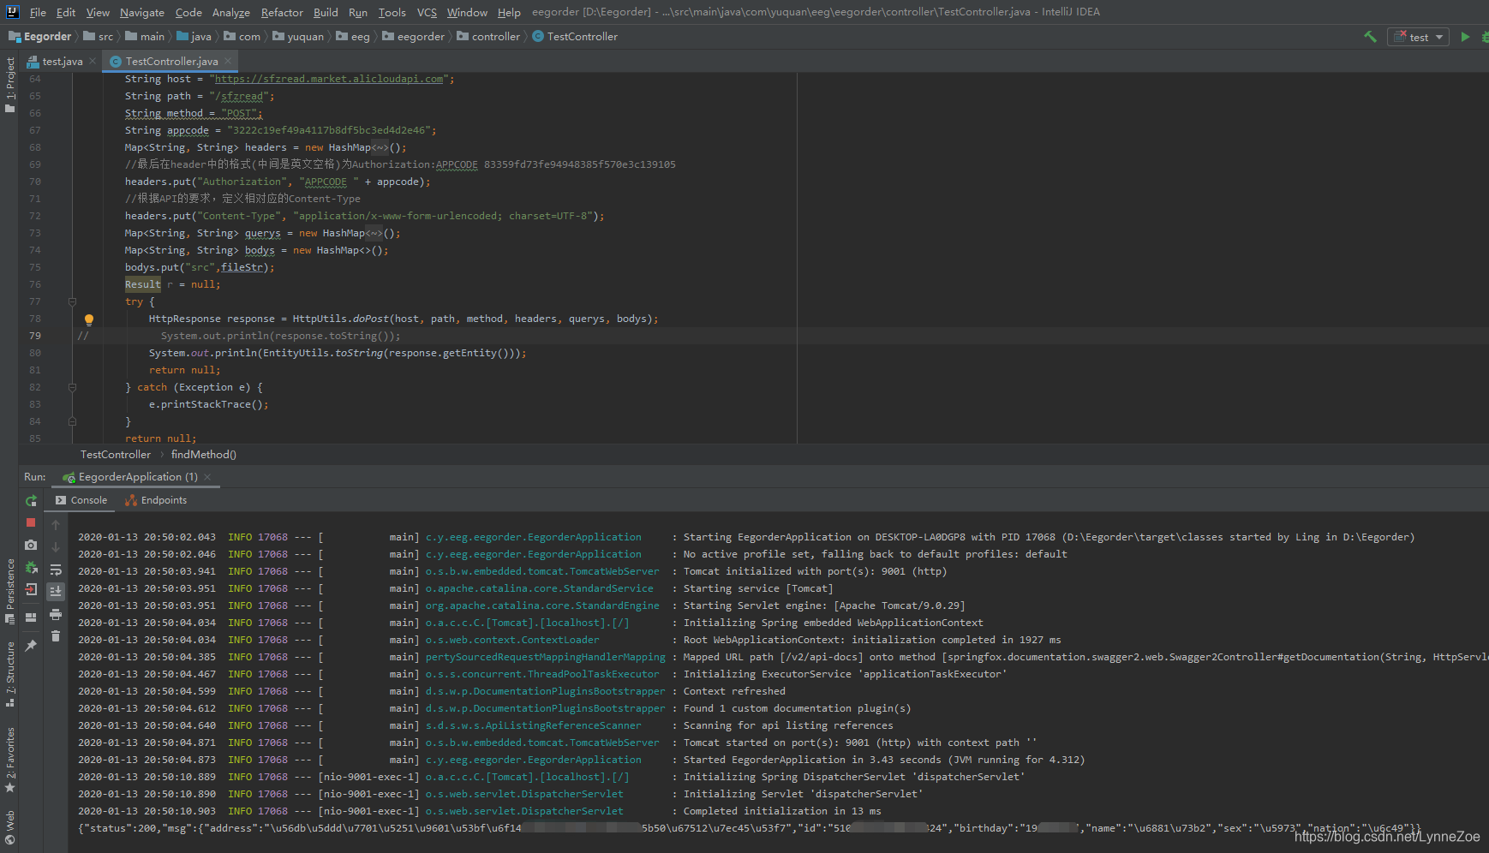
Task: Click the TestController breadcrumb below the editor
Action: tap(116, 455)
